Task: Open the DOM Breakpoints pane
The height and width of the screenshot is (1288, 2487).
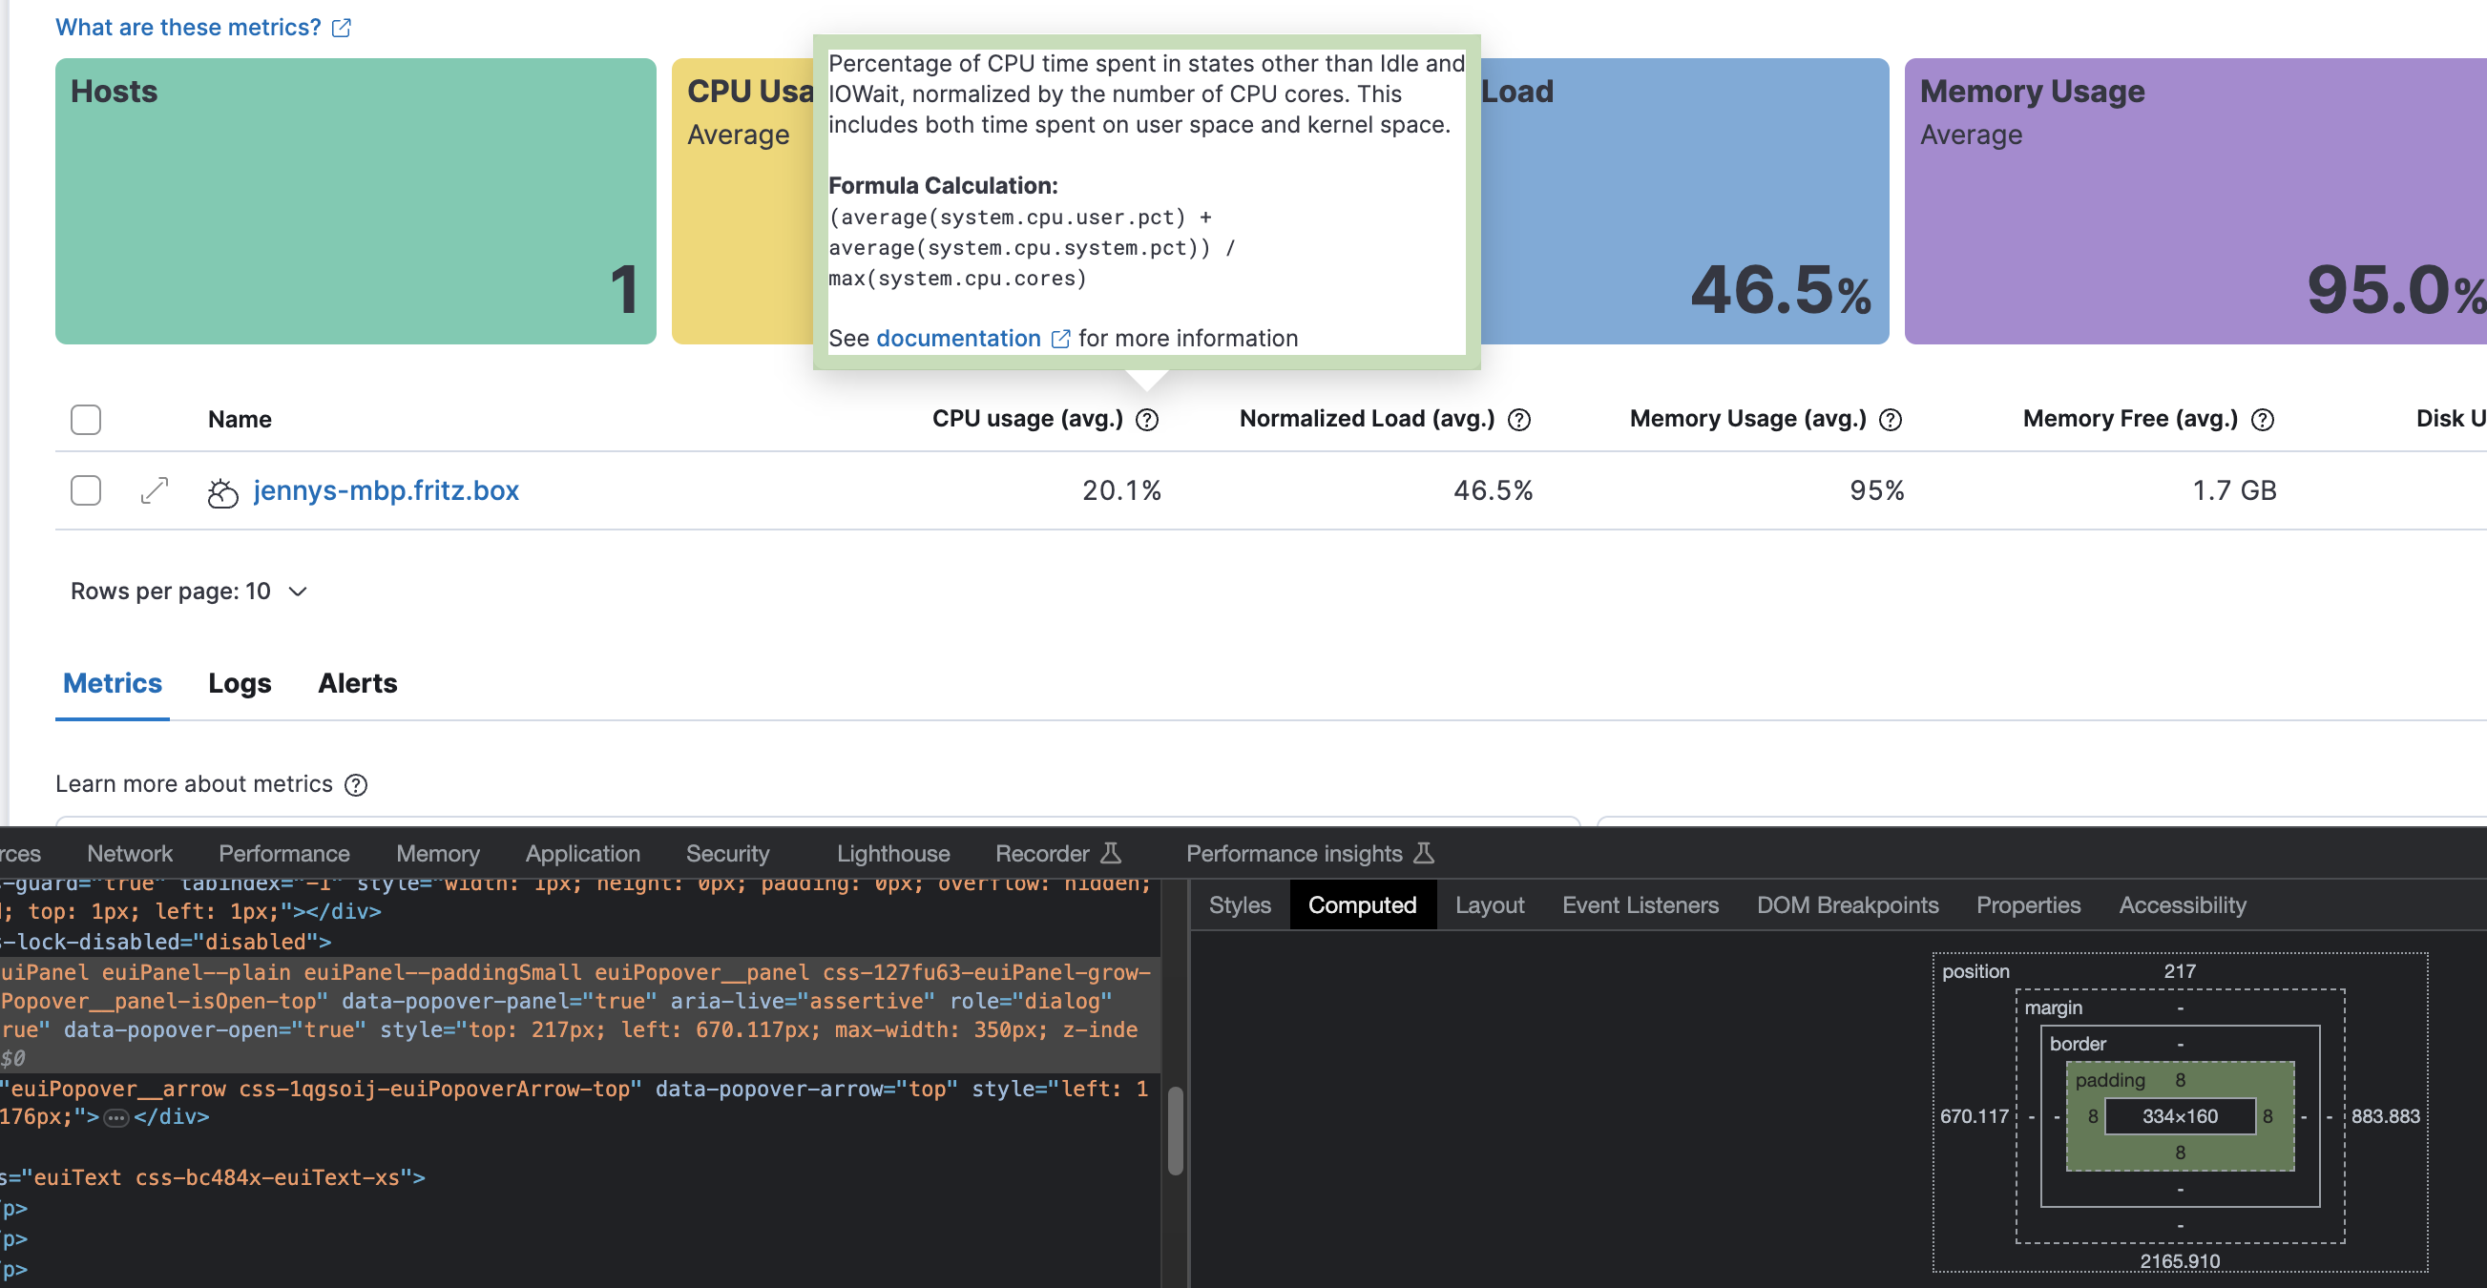Action: [x=1847, y=905]
